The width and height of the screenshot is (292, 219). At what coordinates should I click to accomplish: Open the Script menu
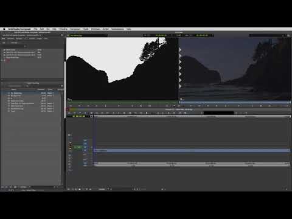point(106,29)
